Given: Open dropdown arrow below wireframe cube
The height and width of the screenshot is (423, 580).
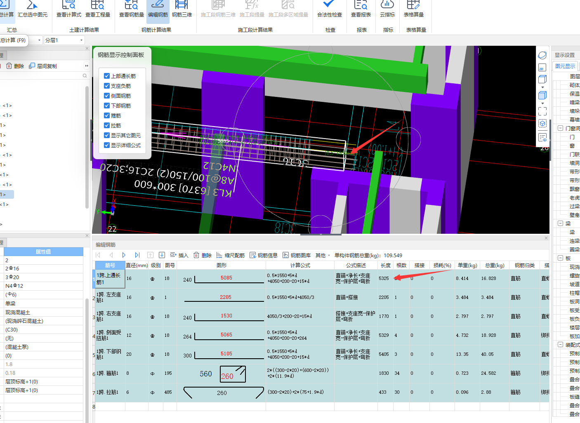Looking at the screenshot, I should click(542, 87).
